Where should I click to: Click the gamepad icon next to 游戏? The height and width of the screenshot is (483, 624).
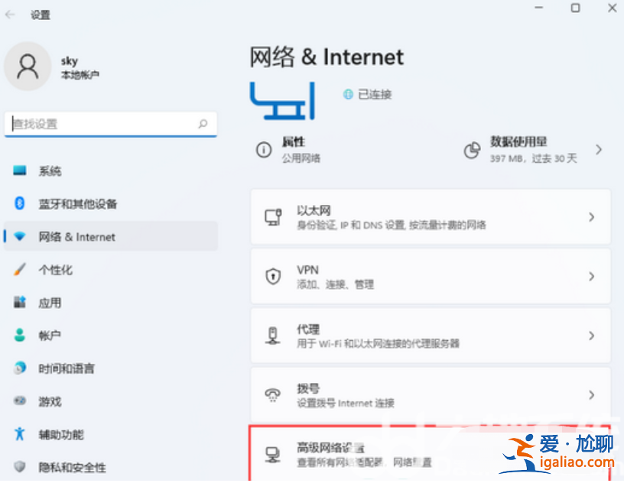[x=18, y=401]
